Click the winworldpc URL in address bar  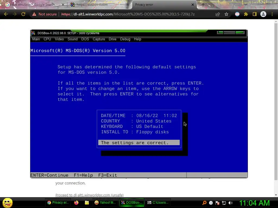click(x=128, y=14)
